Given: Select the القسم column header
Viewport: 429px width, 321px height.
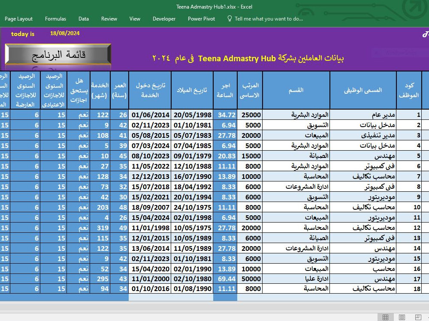Looking at the screenshot, I should point(296,90).
